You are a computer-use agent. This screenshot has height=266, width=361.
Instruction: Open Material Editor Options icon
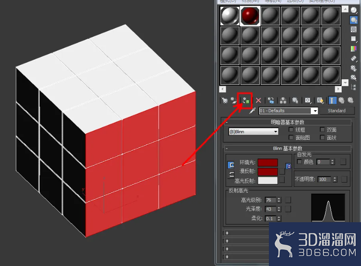[x=354, y=68]
